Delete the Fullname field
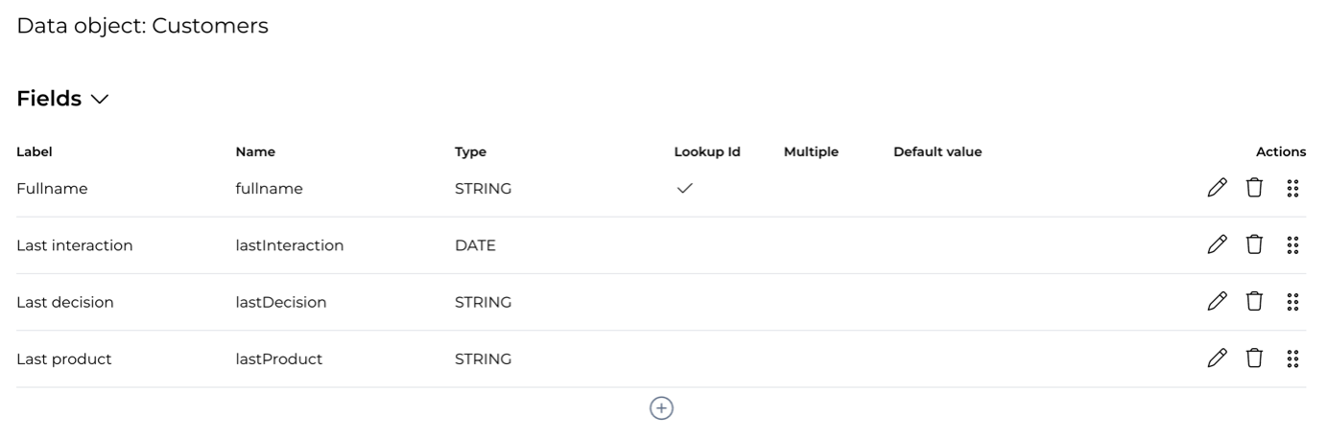This screenshot has height=439, width=1328. point(1253,189)
